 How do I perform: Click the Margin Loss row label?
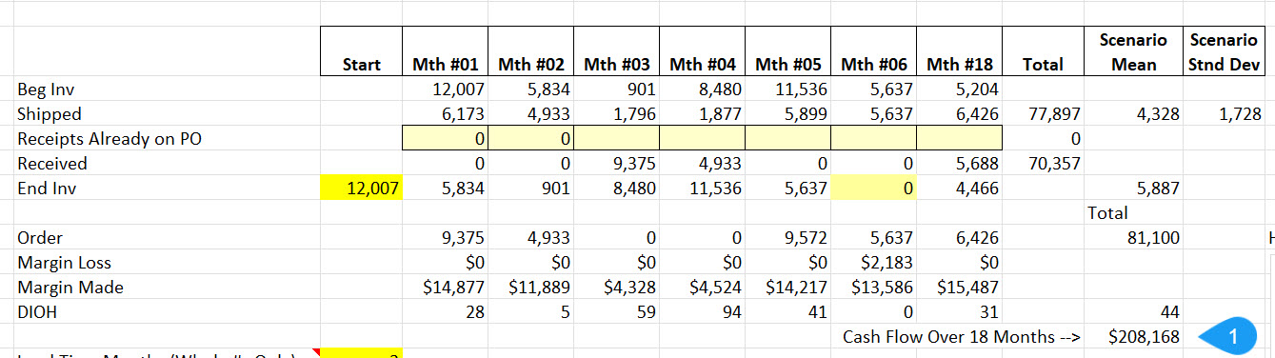[64, 263]
